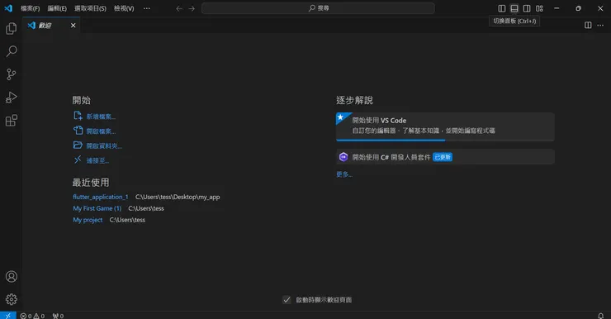
Task: Click the 最近使用 heading
Action: click(x=91, y=183)
